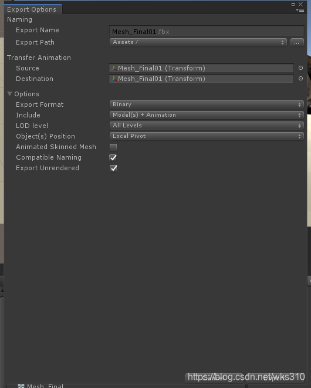
Task: Click the Source object field
Action: [201, 68]
